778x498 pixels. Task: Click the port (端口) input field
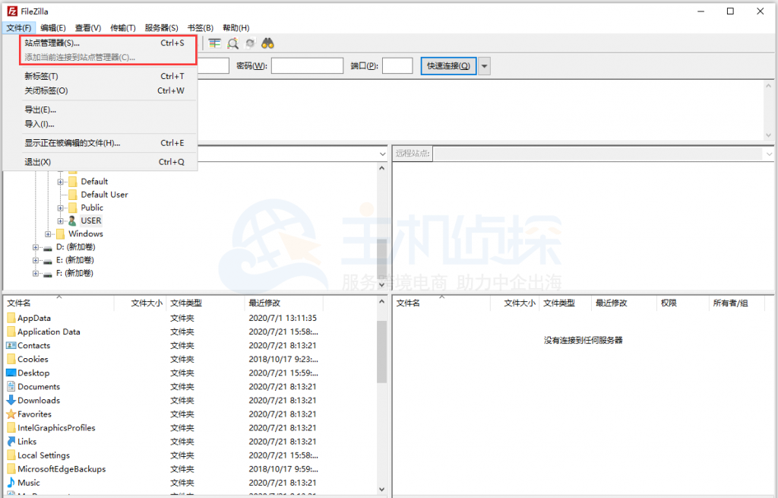coord(397,66)
